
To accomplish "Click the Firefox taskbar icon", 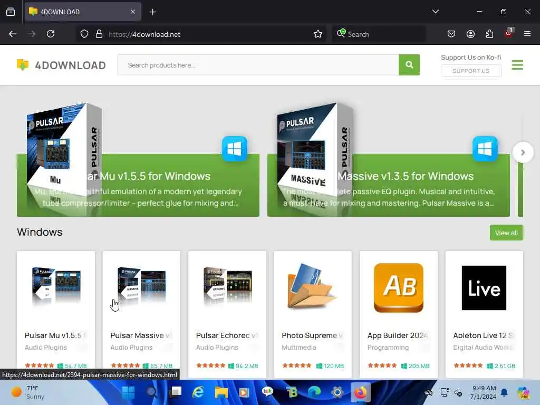I will click(x=360, y=392).
